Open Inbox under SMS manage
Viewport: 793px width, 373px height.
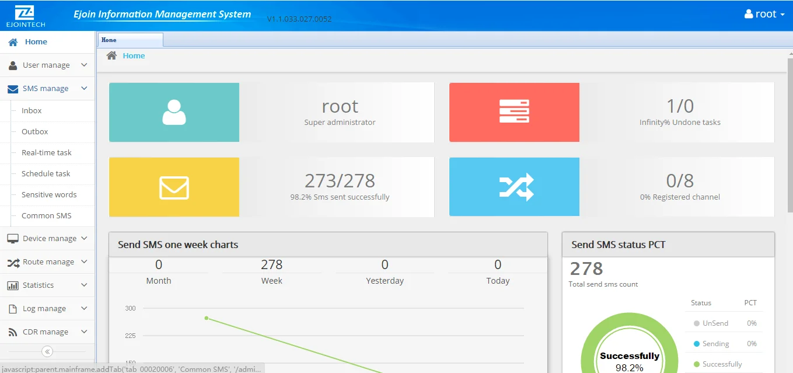point(32,111)
